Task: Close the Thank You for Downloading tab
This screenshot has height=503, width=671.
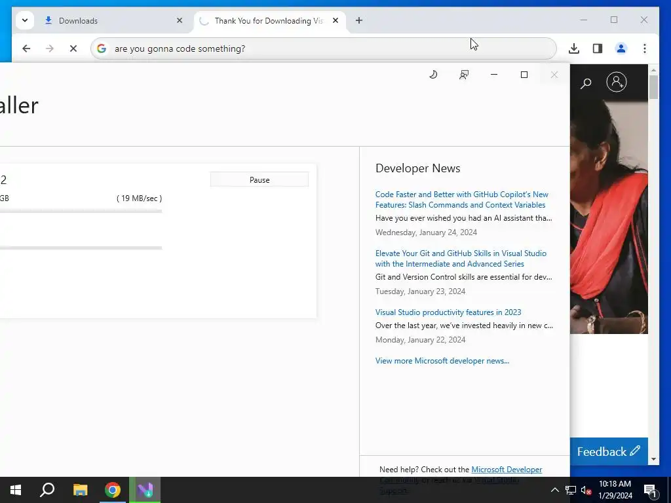Action: tap(335, 20)
